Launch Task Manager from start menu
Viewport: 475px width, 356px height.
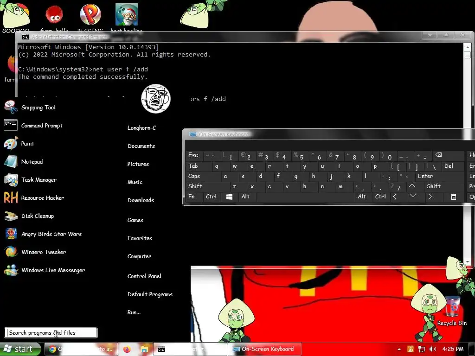(x=30, y=180)
